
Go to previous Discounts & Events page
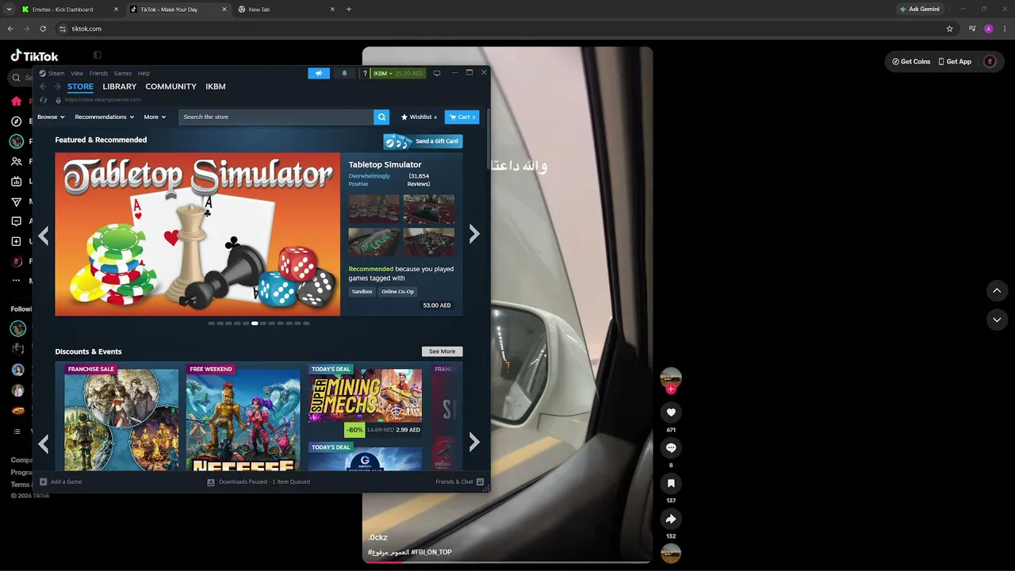pyautogui.click(x=44, y=443)
